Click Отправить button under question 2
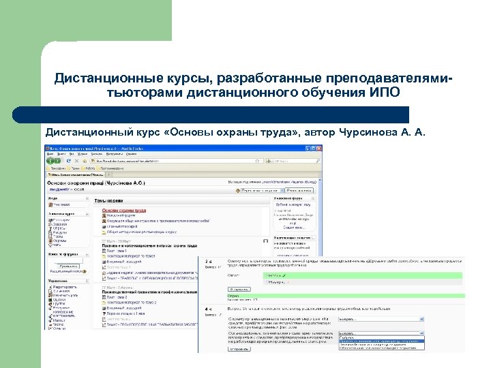Screen dimensions: 491x368 pos(239,290)
